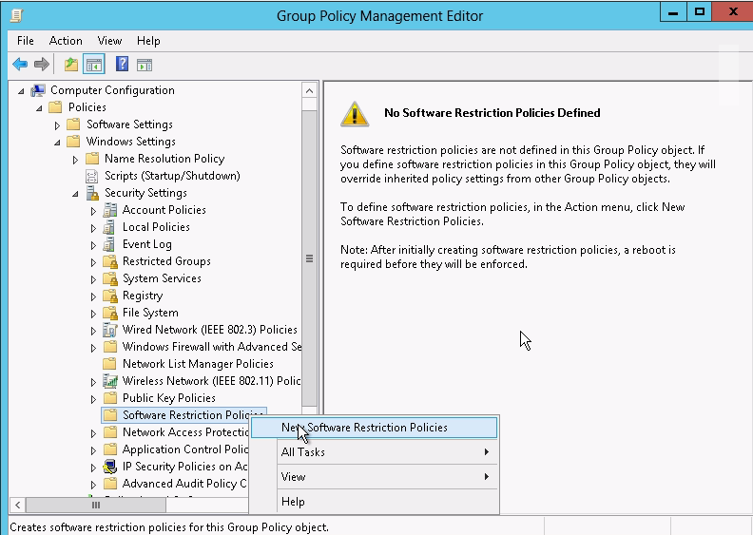Expand the Application Control Policies node
This screenshot has height=535, width=753.
coord(93,450)
